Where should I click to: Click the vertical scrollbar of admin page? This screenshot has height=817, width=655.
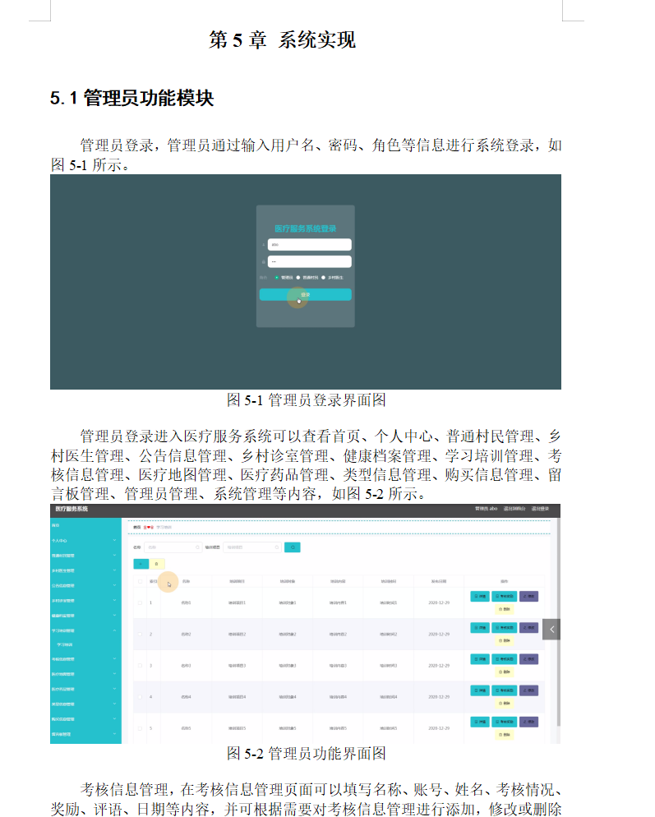[559, 621]
